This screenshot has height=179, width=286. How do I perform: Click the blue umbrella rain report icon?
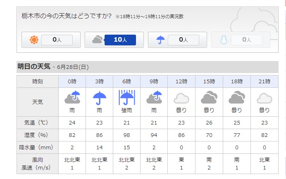coord(160,40)
